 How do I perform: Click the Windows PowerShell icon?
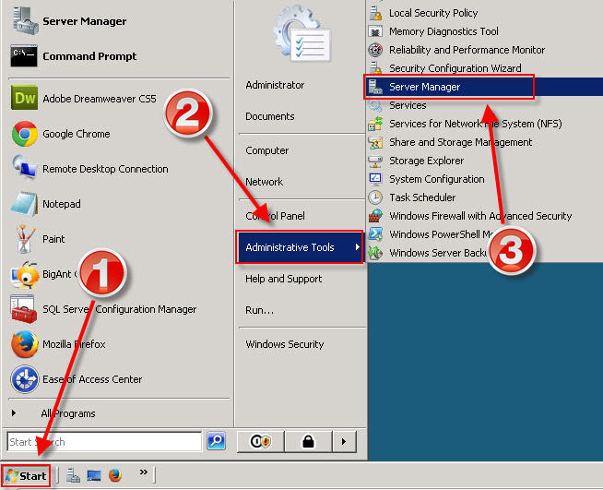point(375,234)
